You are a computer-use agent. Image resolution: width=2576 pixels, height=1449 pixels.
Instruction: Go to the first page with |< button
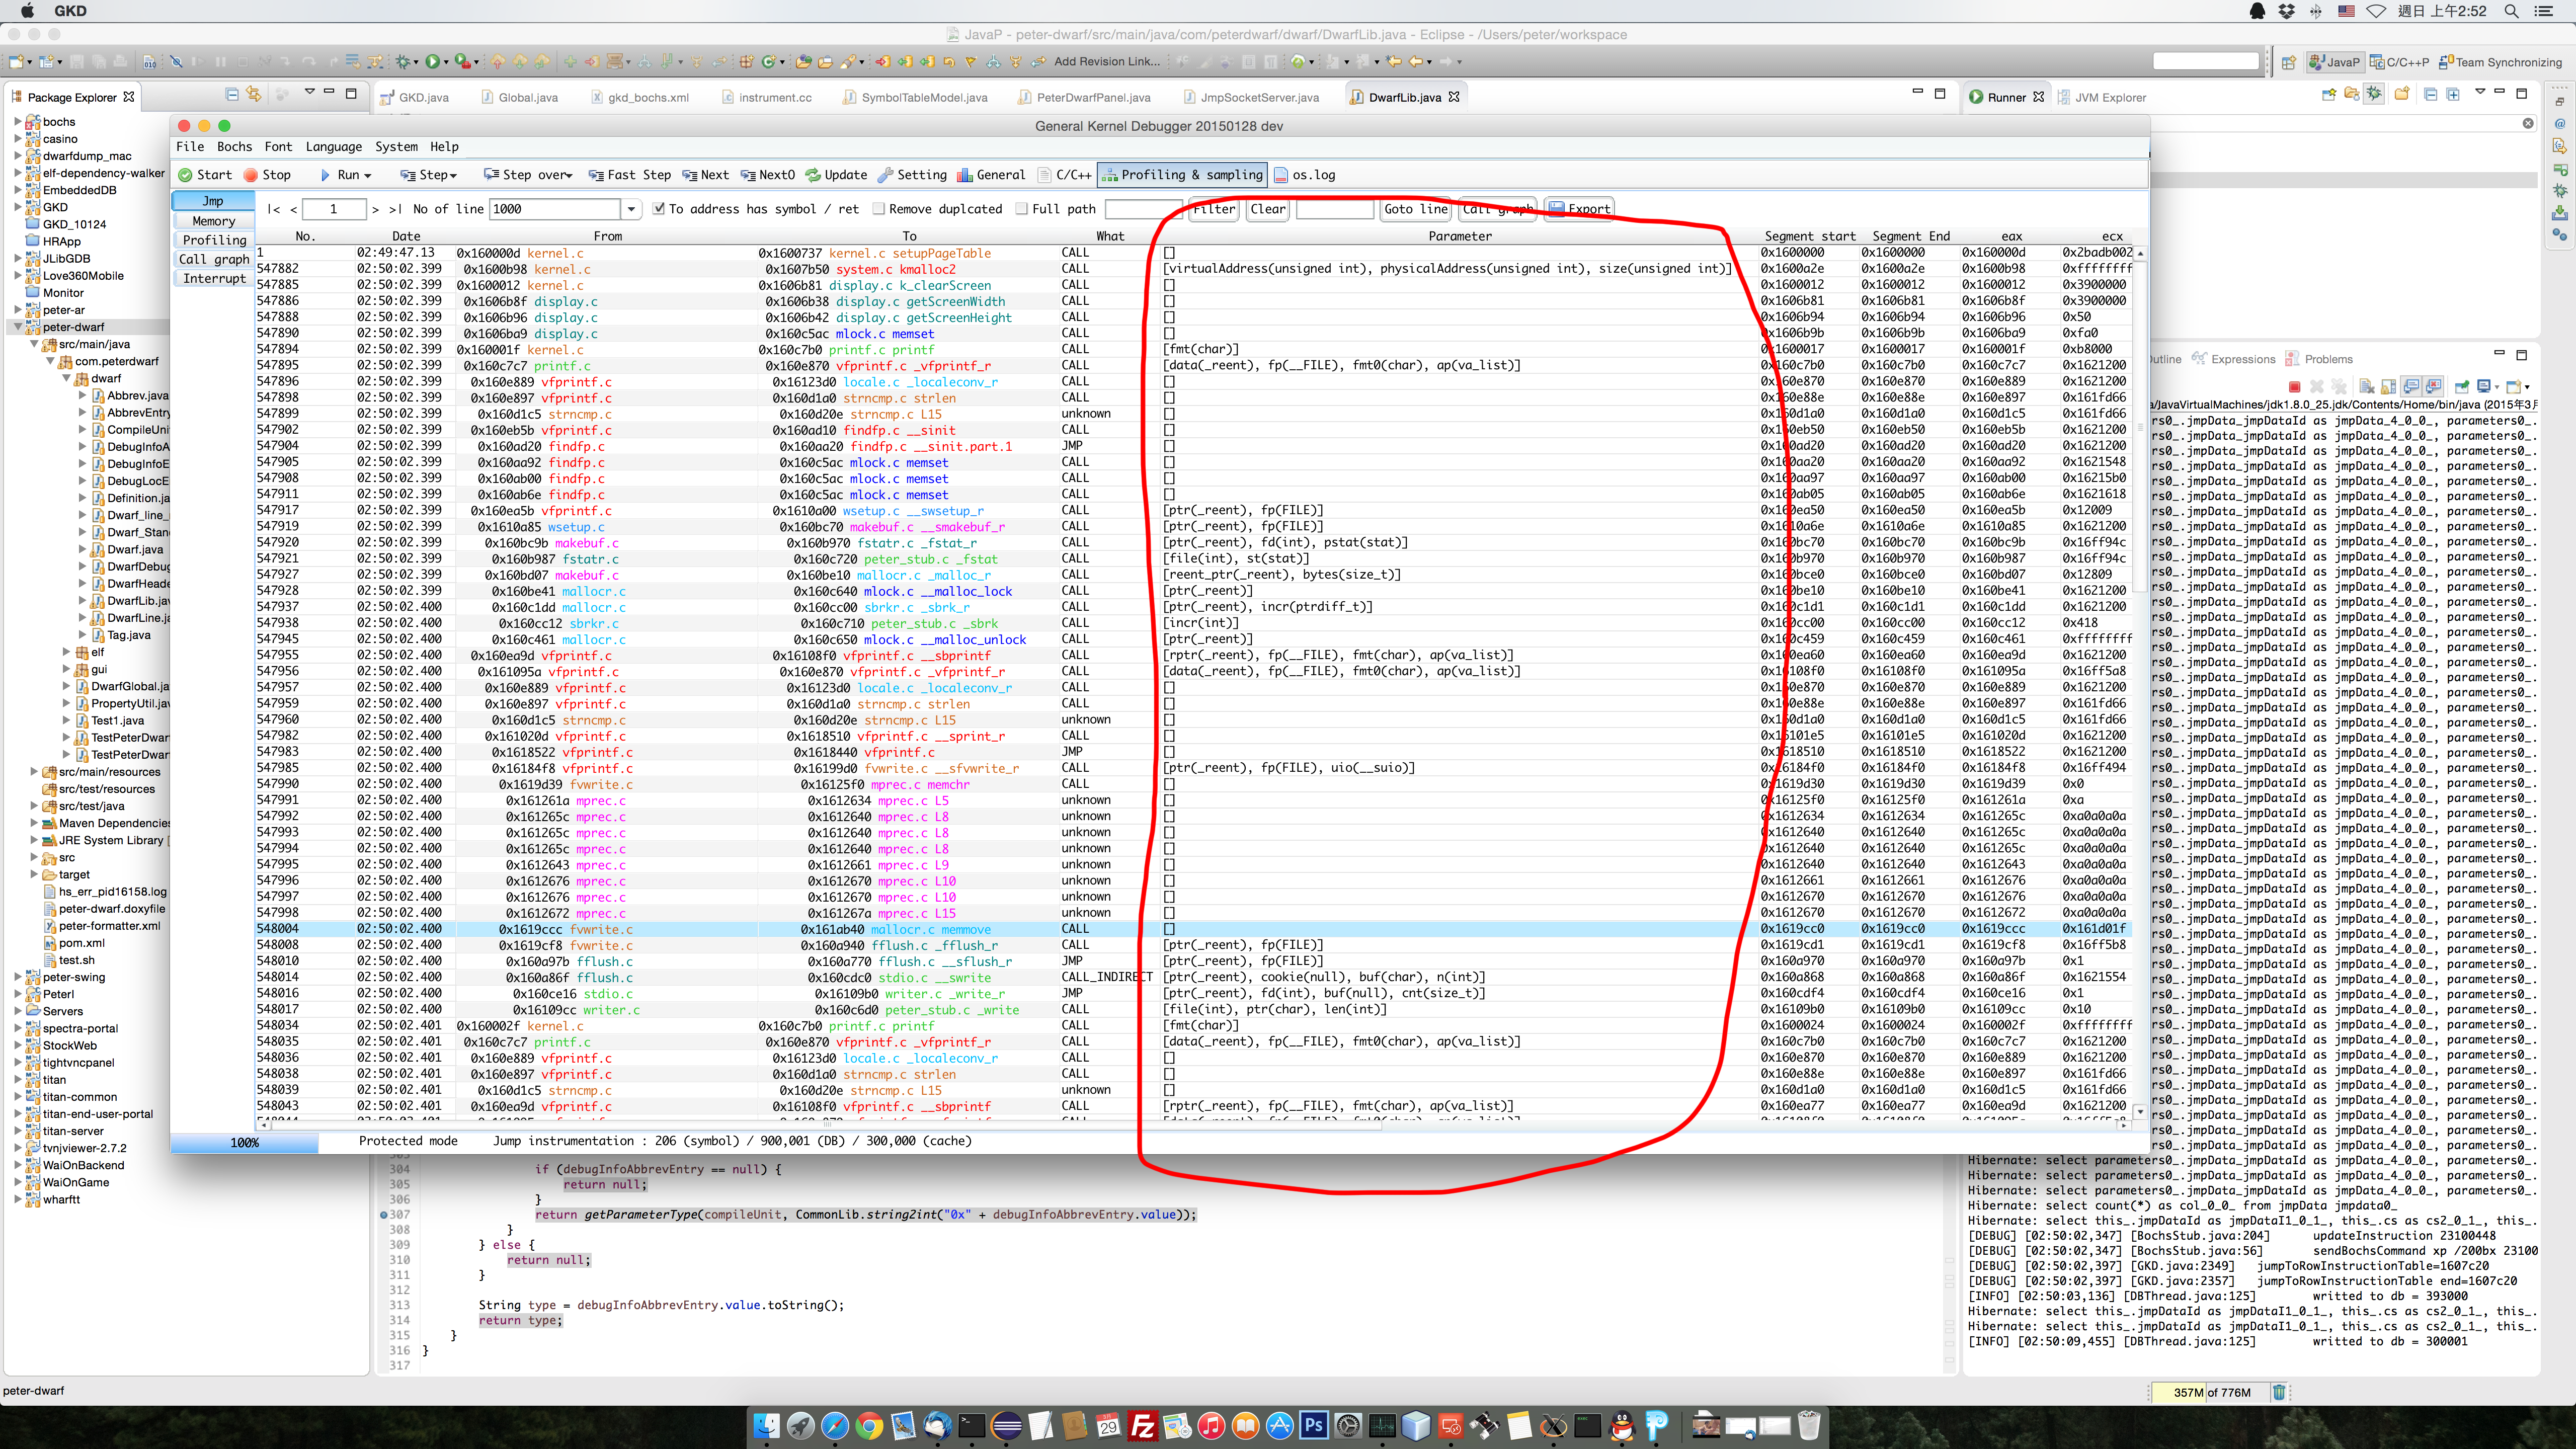(x=273, y=209)
